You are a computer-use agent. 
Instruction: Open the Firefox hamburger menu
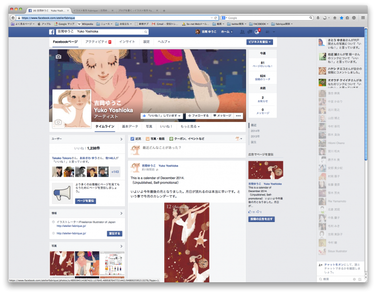(x=363, y=18)
